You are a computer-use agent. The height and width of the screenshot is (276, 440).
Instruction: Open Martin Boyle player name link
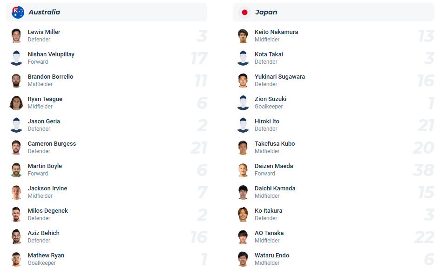[x=45, y=166]
